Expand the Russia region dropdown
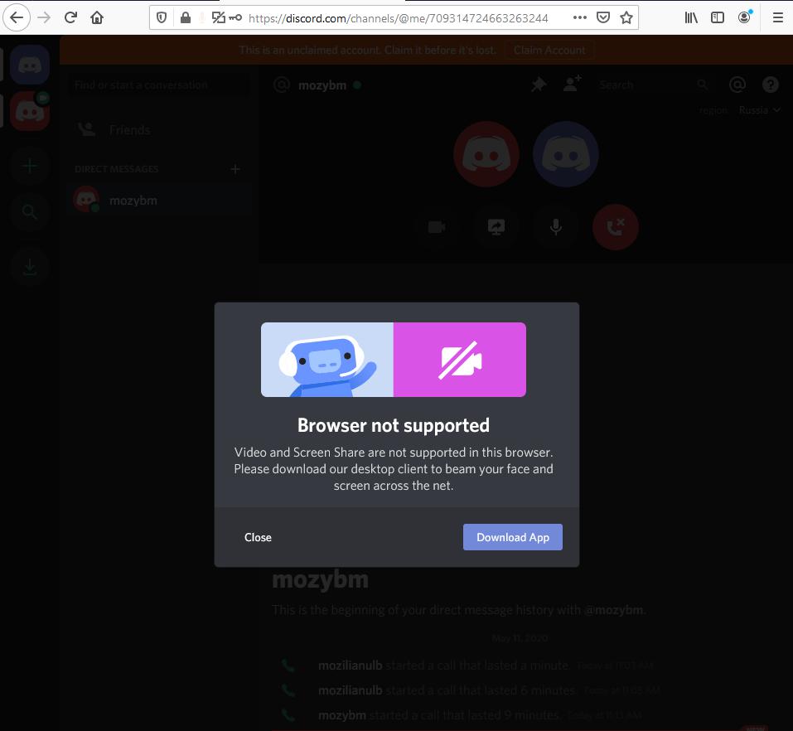Image resolution: width=793 pixels, height=731 pixels. 760,109
